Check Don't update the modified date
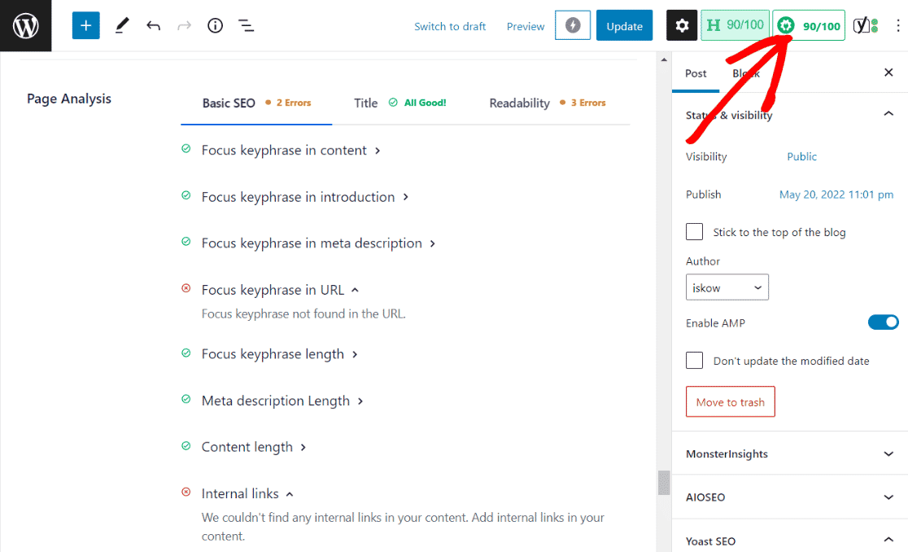 tap(695, 361)
